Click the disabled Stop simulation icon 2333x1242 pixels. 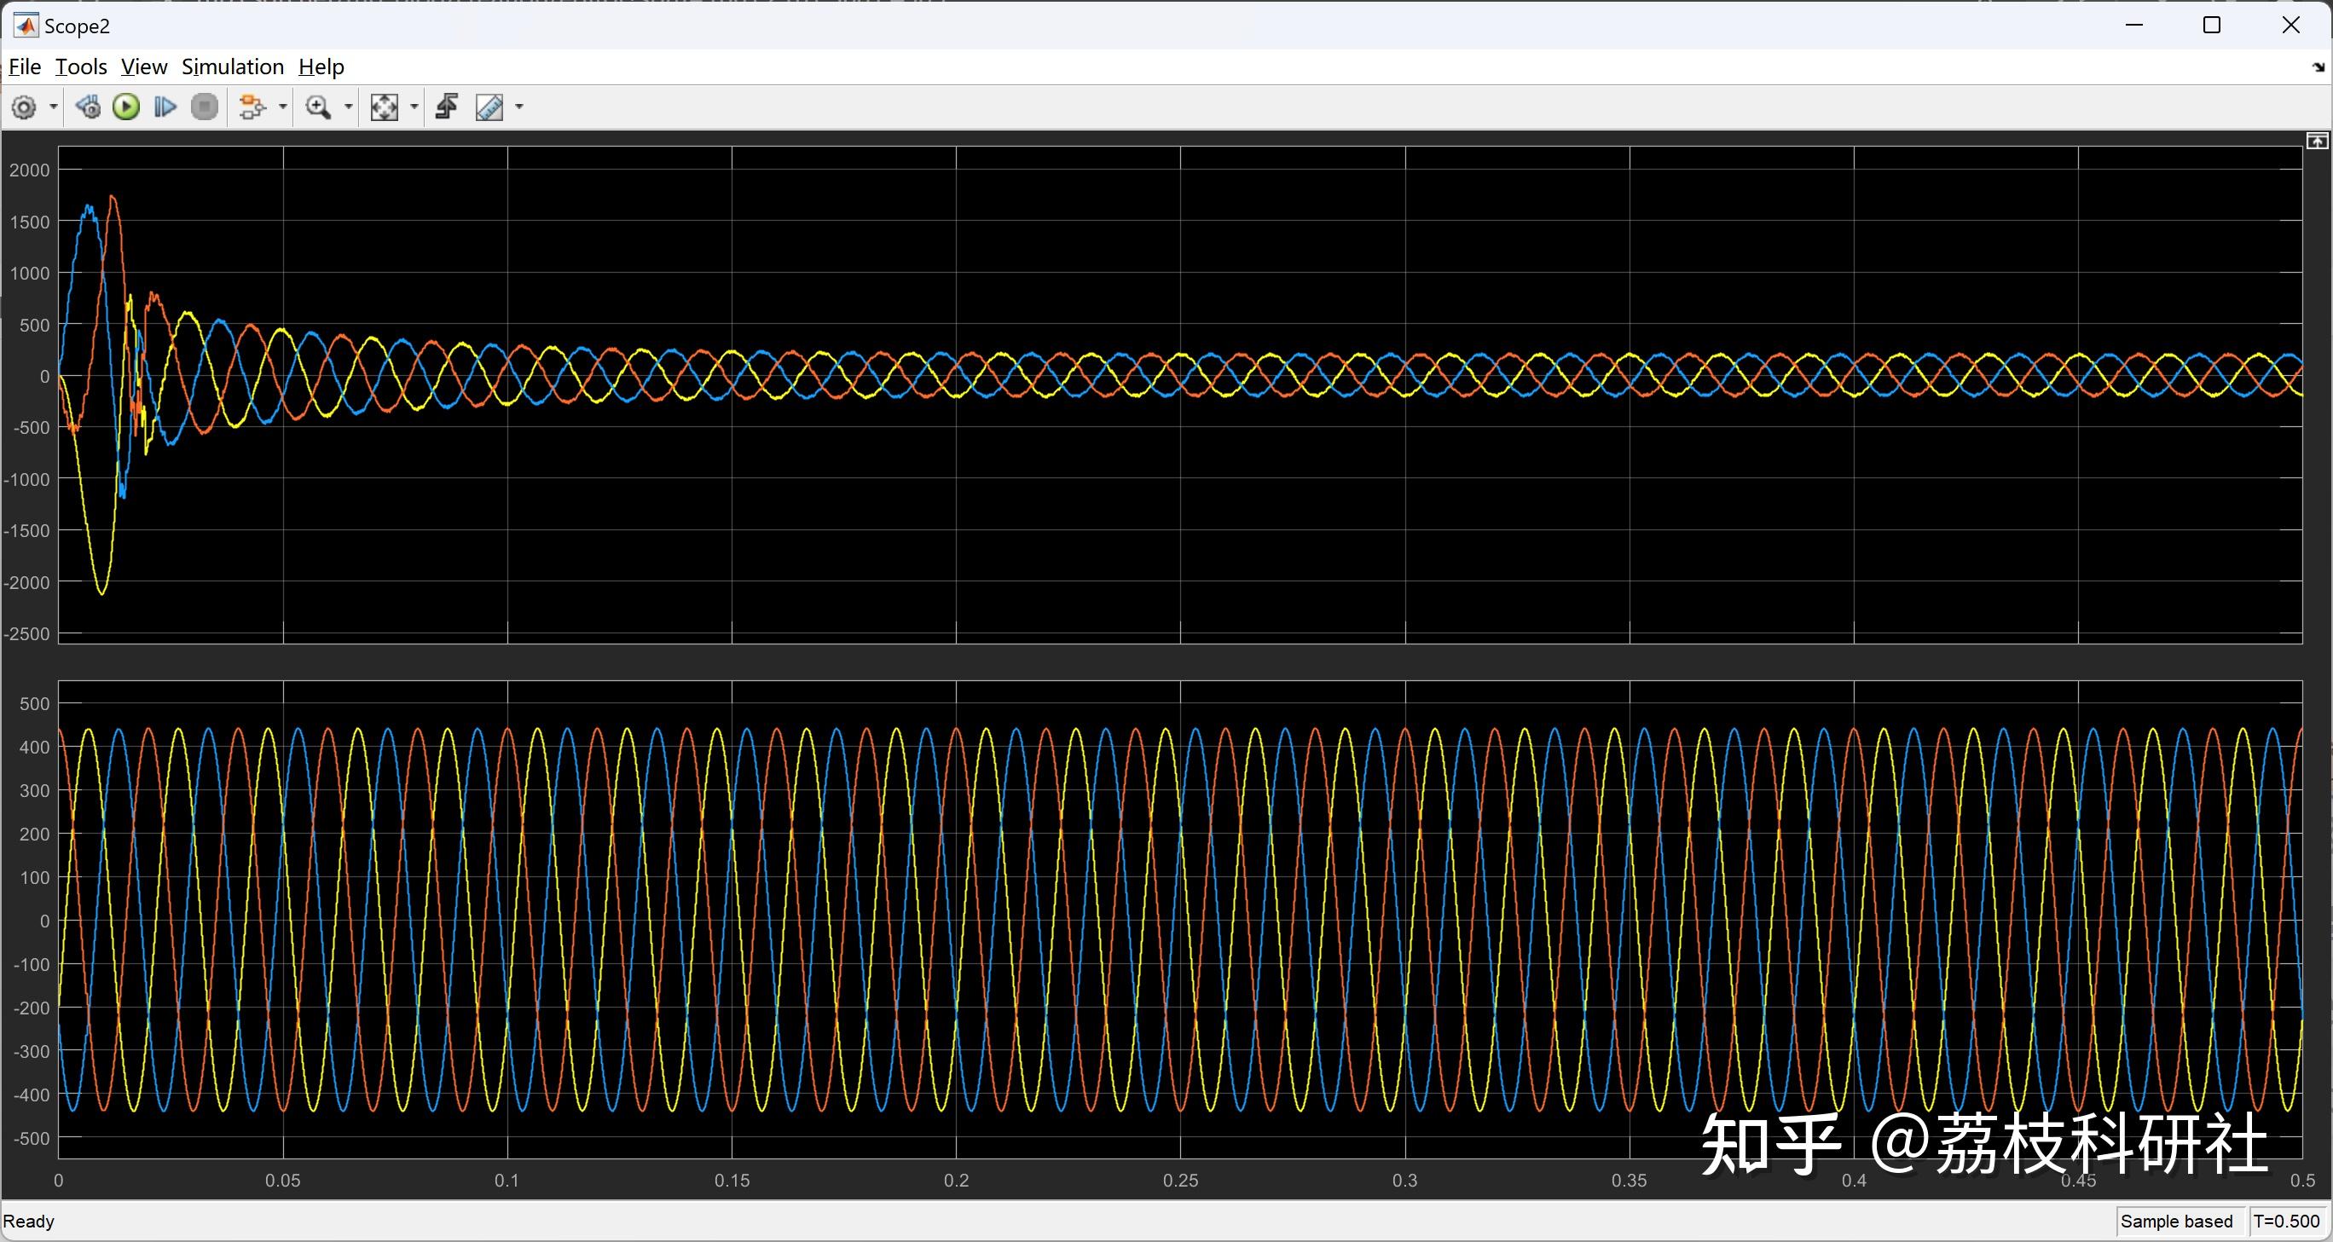tap(205, 107)
